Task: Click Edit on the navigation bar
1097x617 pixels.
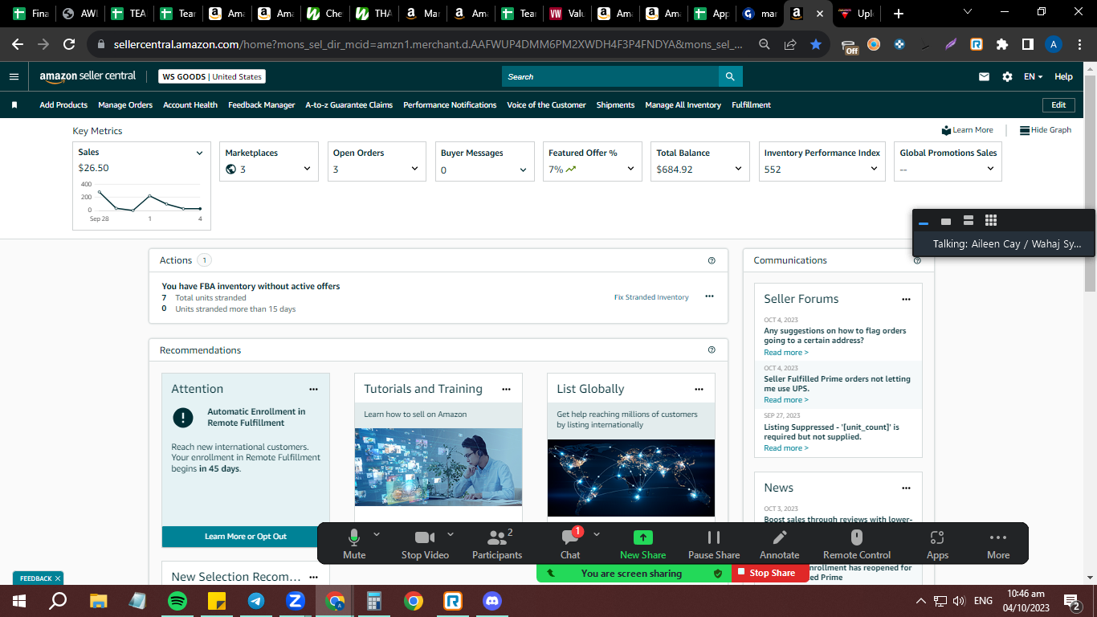Action: [x=1058, y=105]
